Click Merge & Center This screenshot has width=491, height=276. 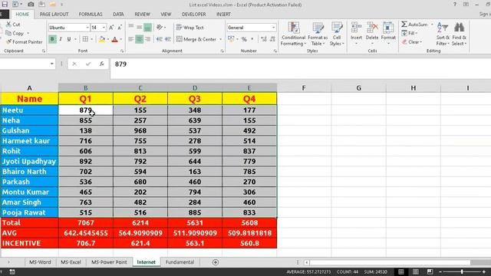point(196,39)
